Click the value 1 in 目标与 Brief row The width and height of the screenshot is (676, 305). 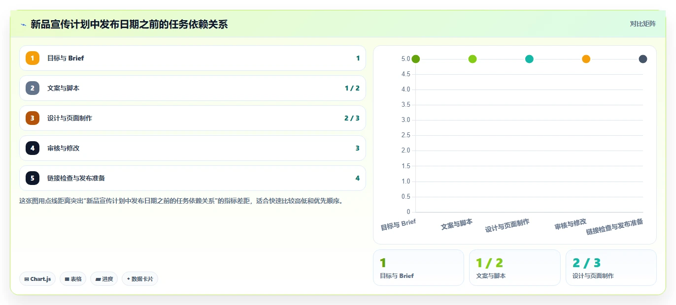point(358,58)
